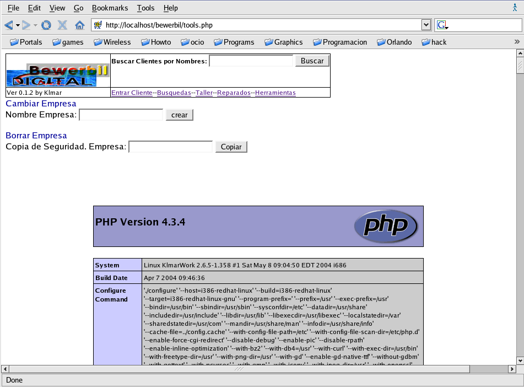Click the Buscar Clientes por Nombres field

click(x=251, y=61)
